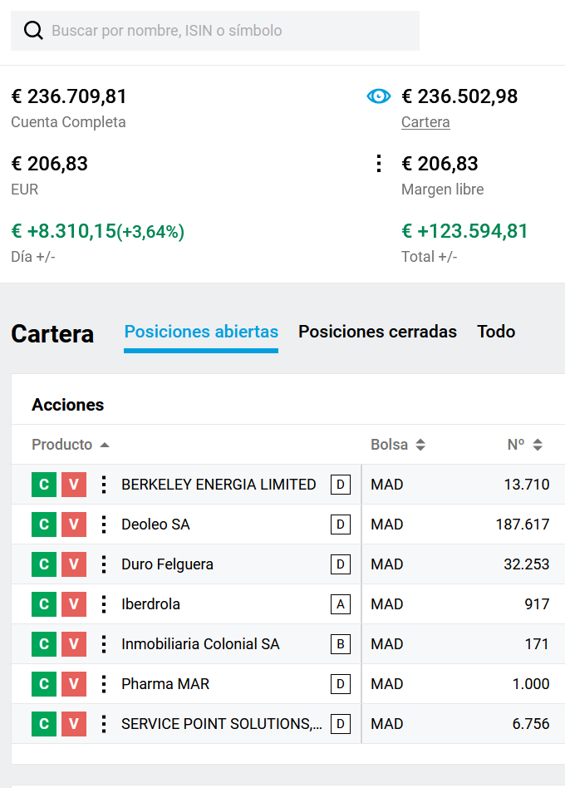Toggle the eye icon to hide balances
Image resolution: width=565 pixels, height=788 pixels.
378,96
